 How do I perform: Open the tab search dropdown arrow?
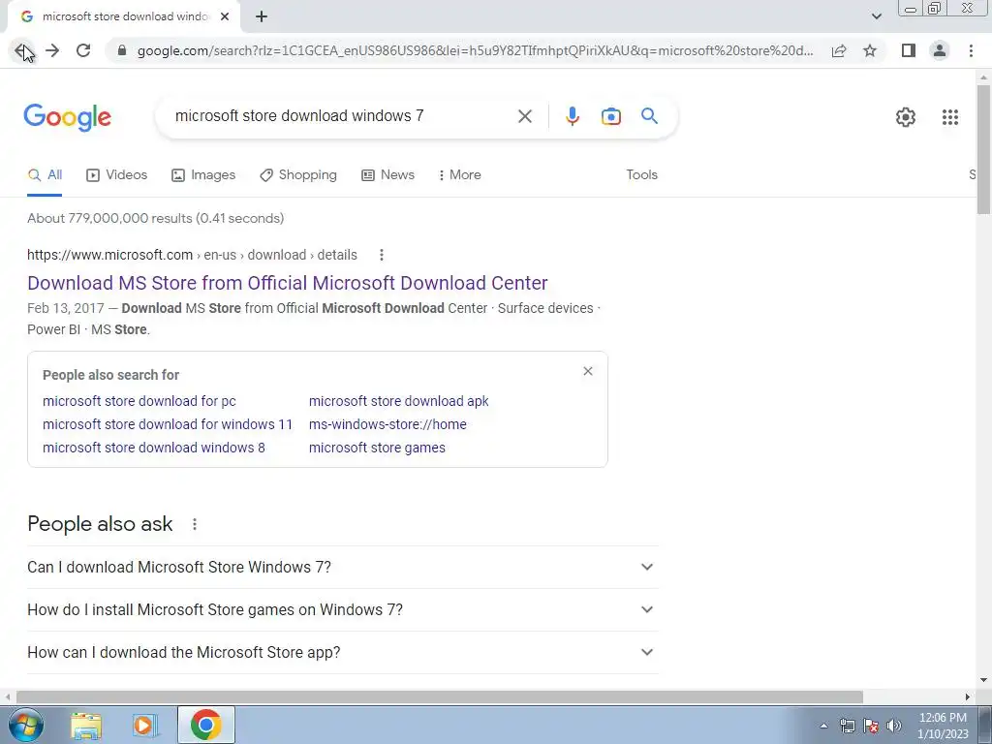(x=876, y=16)
